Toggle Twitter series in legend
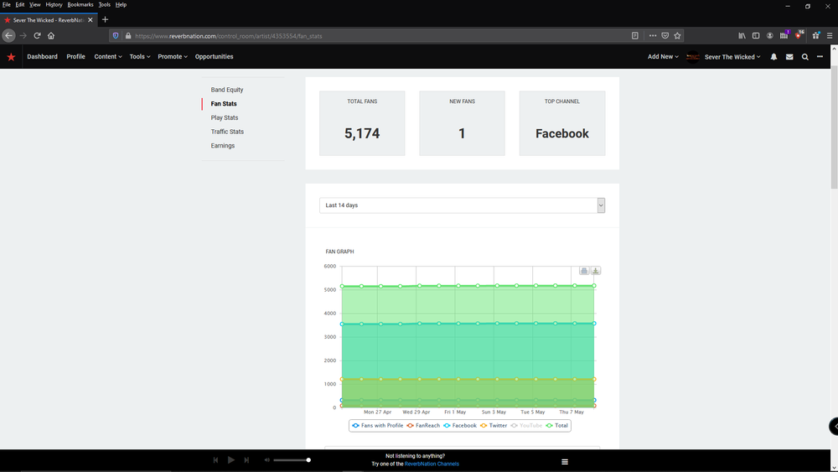 pyautogui.click(x=494, y=426)
